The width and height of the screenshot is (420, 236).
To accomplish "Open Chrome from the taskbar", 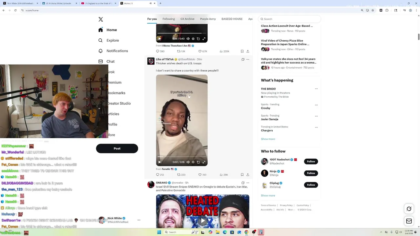I will tap(246, 232).
